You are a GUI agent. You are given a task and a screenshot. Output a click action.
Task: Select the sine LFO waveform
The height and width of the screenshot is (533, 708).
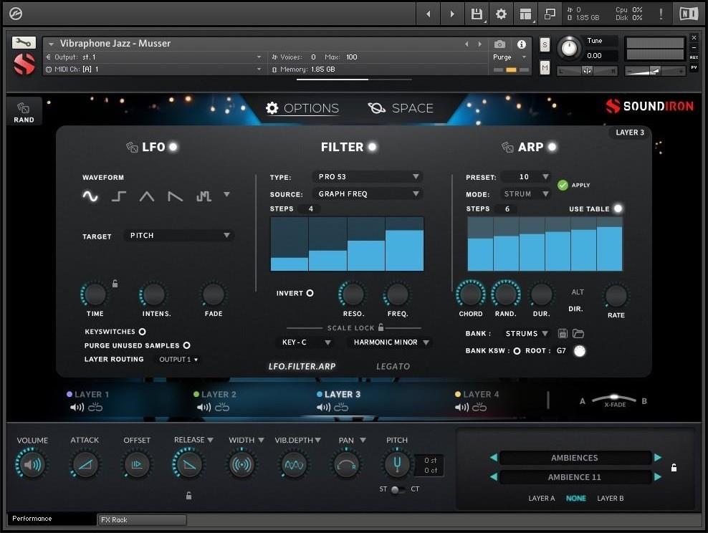point(90,194)
